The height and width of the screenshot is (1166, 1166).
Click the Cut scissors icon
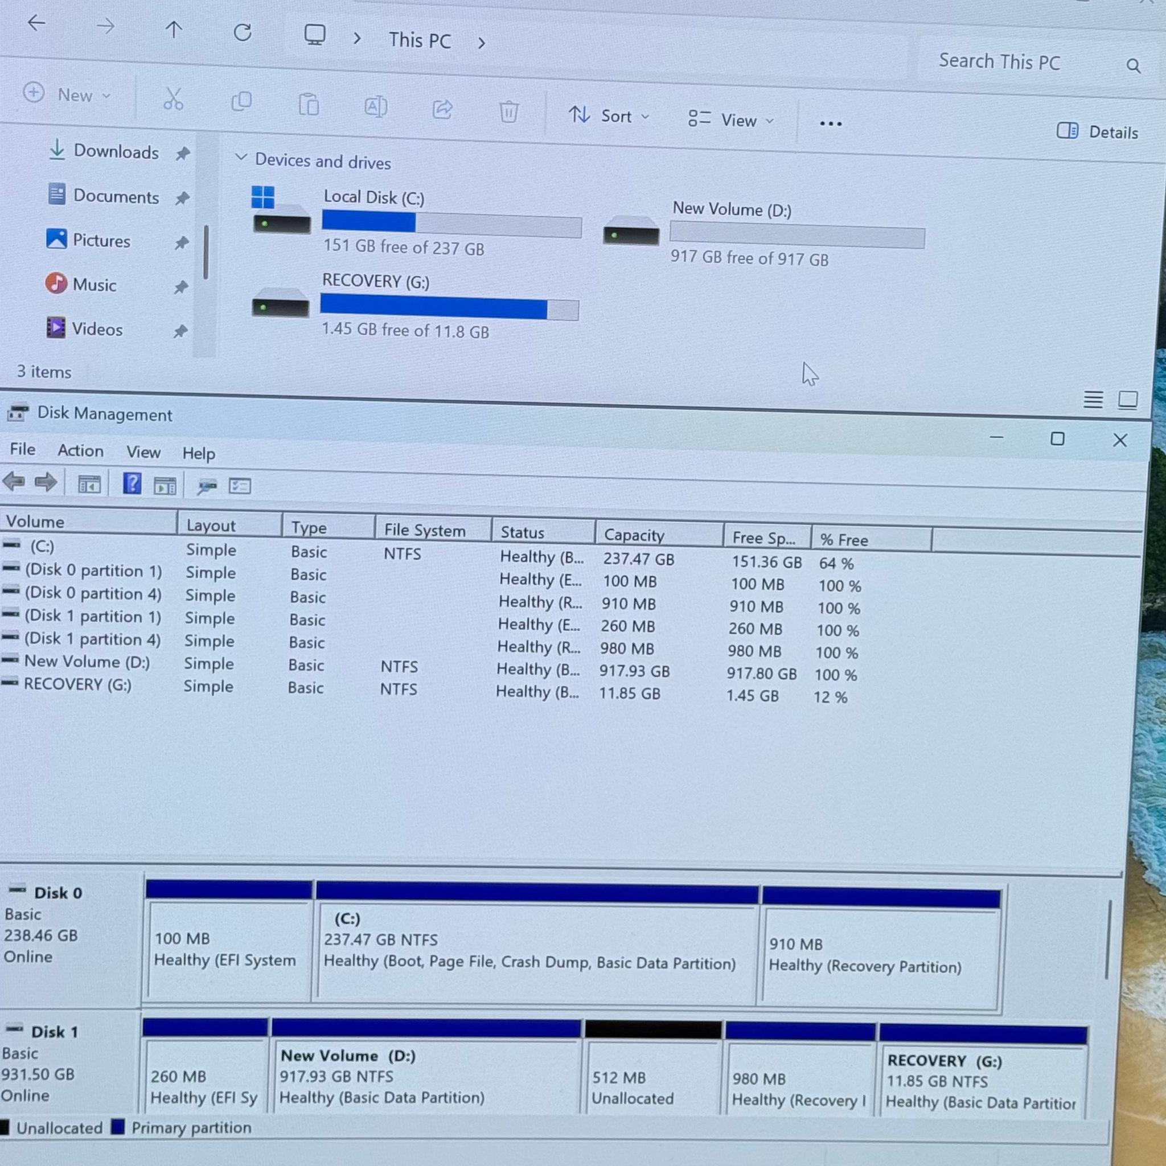173,99
